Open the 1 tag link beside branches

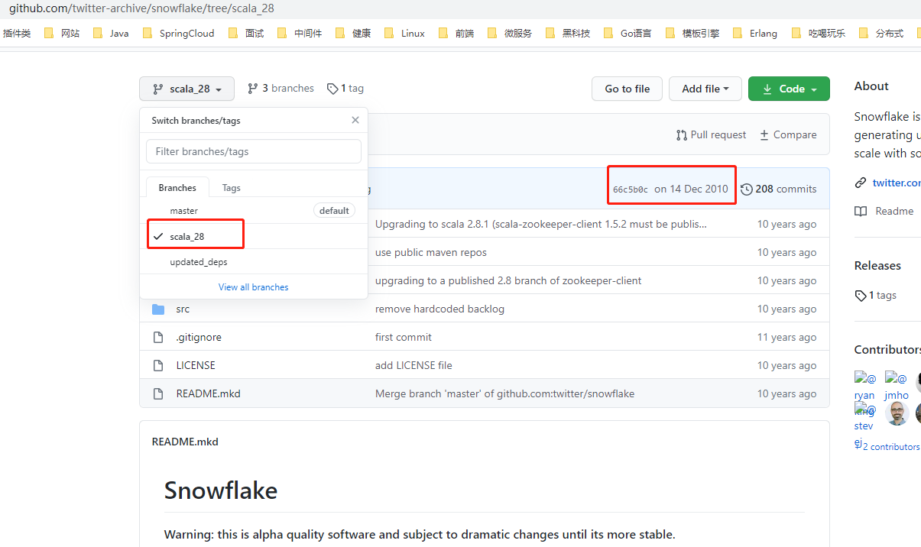tap(345, 89)
